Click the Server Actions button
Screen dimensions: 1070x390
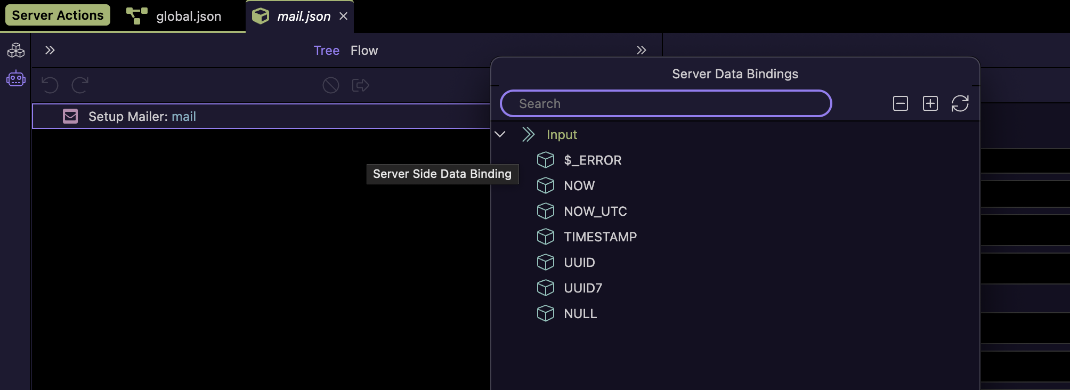[x=58, y=15]
